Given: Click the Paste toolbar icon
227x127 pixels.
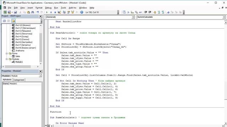Looking at the screenshot, I should click(x=28, y=12).
